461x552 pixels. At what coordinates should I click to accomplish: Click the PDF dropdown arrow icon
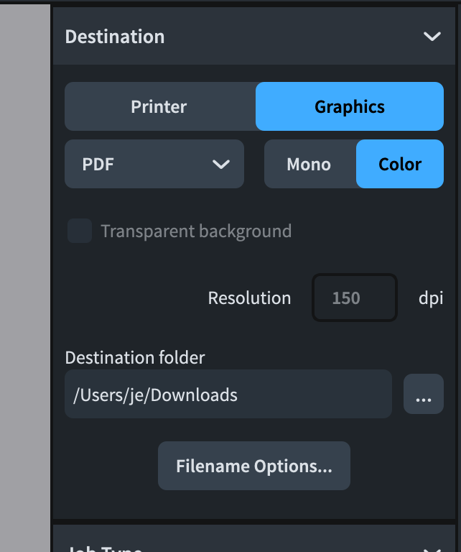[x=221, y=165]
